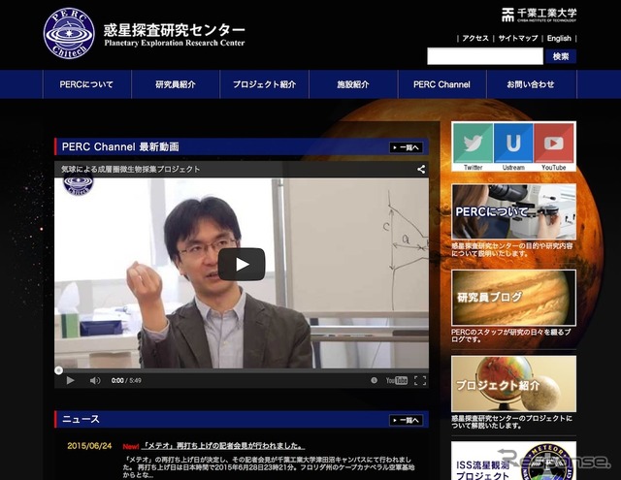This screenshot has width=621, height=480.
Task: Click the PERC Chitech logo in header
Action: coord(69,33)
